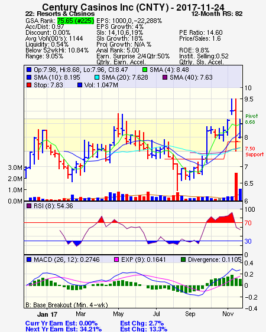Click the last blue volume bar
The height and width of the screenshot is (332, 266).
click(x=241, y=195)
